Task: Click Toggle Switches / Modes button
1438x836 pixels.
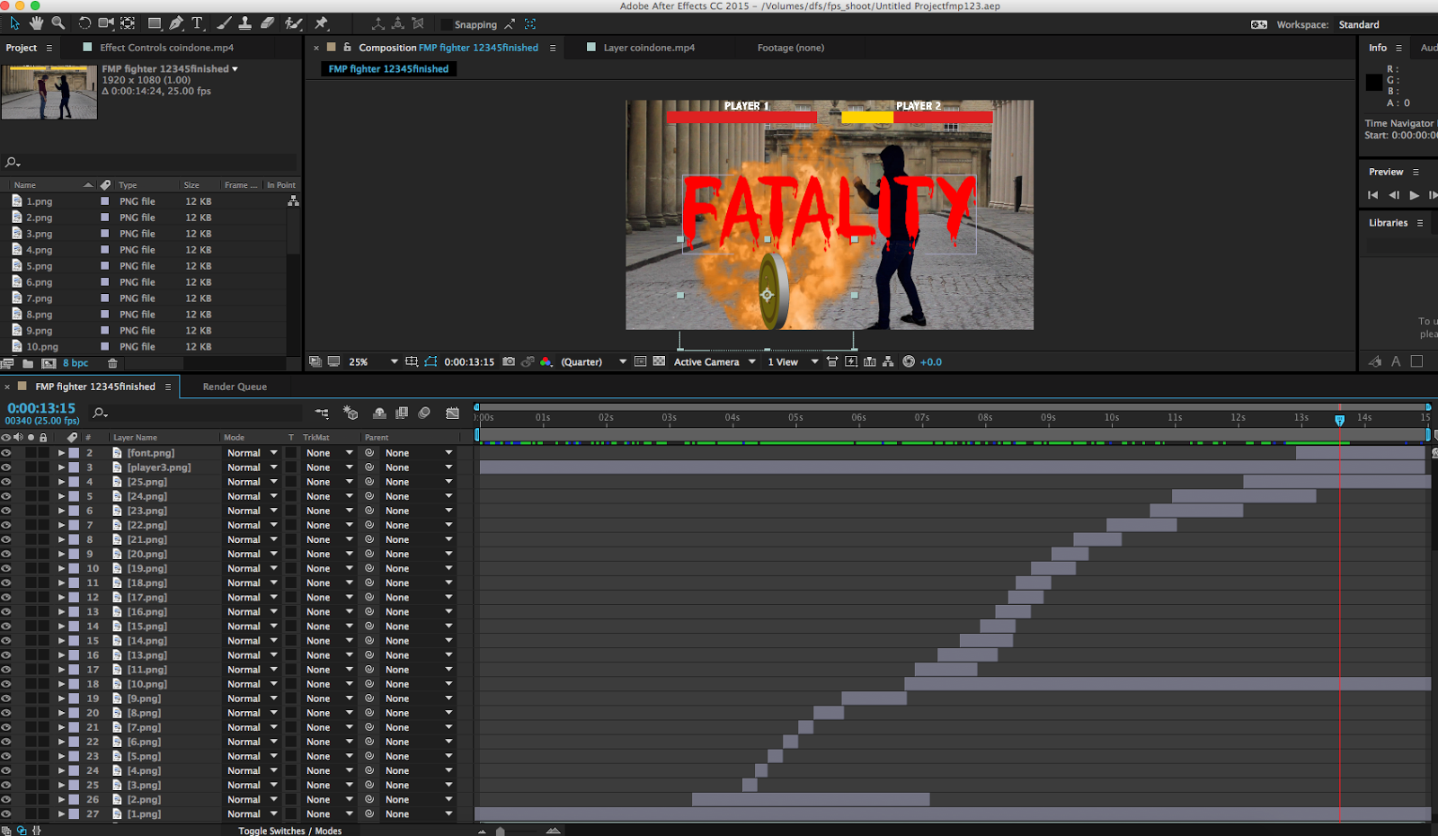Action: [289, 831]
